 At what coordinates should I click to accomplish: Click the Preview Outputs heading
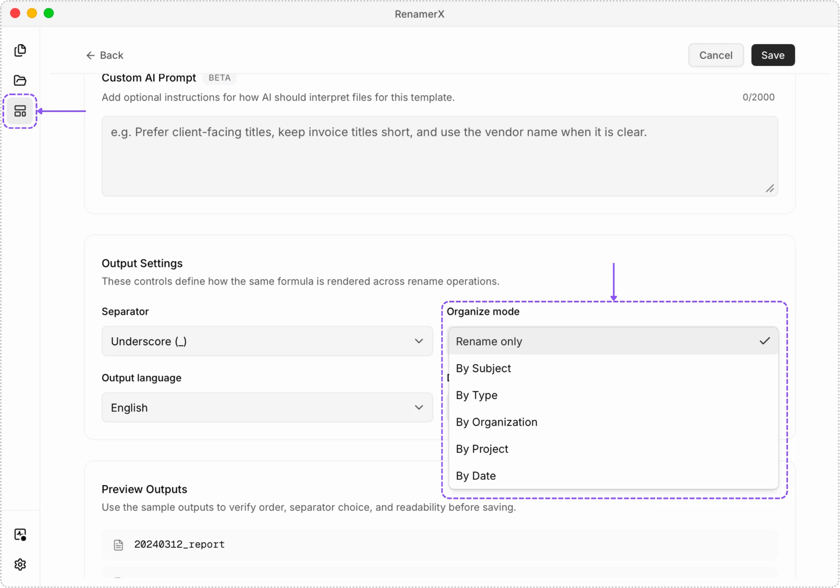click(x=144, y=489)
